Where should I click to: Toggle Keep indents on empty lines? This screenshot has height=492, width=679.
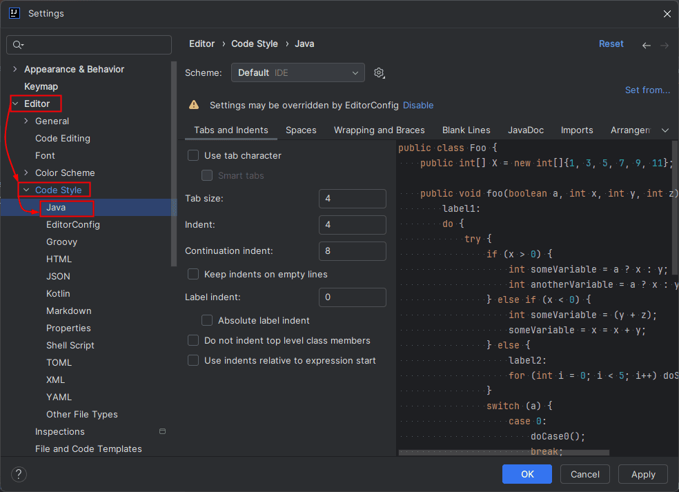pyautogui.click(x=194, y=275)
